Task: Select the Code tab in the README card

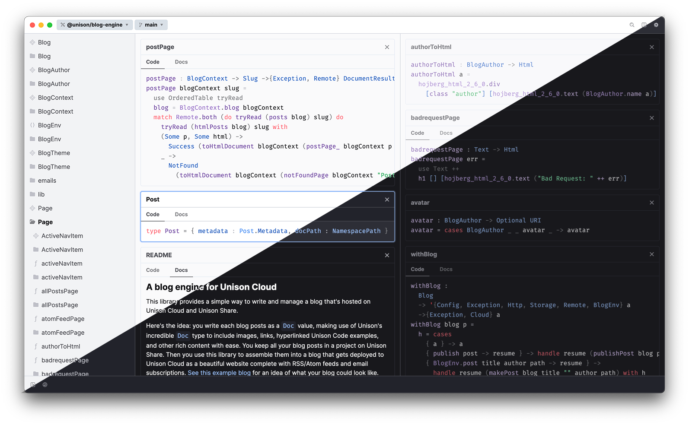Action: point(153,270)
